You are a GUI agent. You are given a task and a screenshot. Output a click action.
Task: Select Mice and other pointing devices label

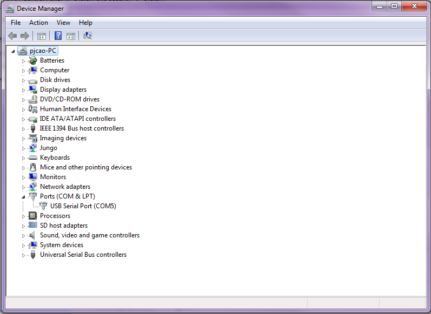click(86, 167)
